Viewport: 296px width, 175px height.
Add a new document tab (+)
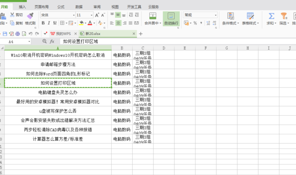click(x=141, y=34)
